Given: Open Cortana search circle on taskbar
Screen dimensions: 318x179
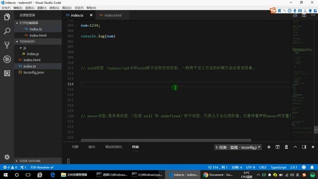Looking at the screenshot, I should (16, 175).
